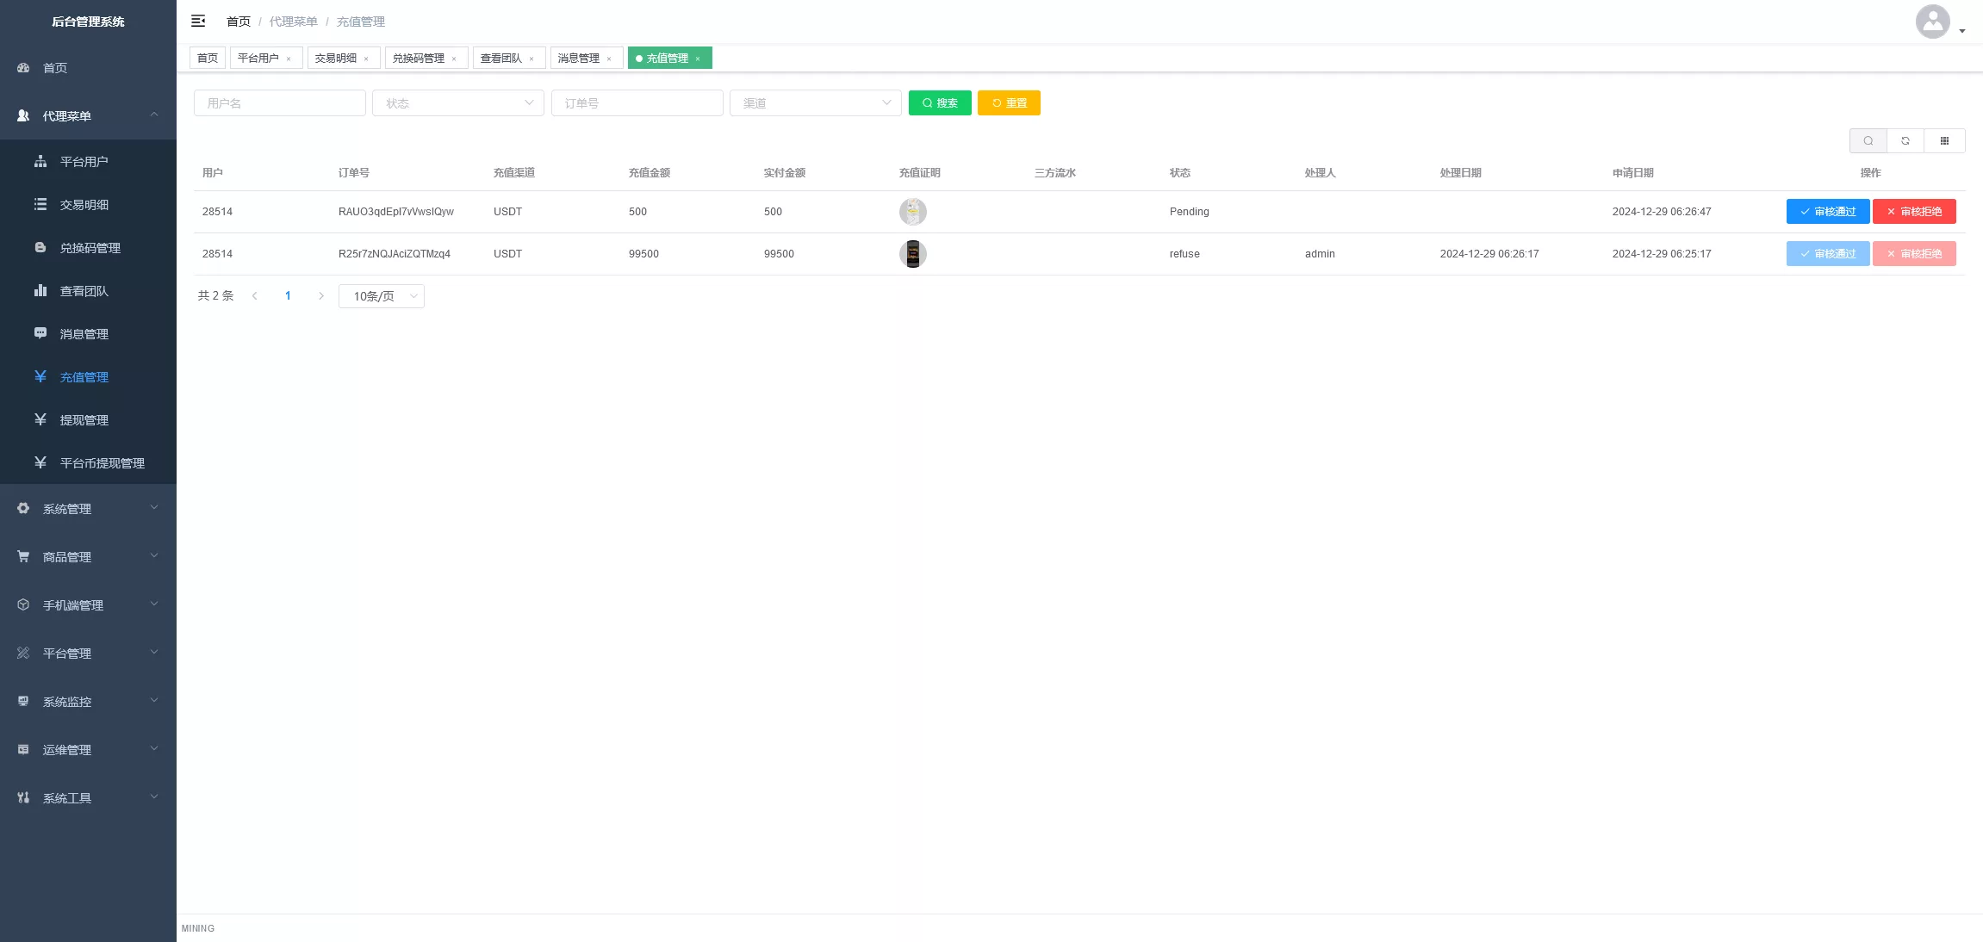
Task: Open the 10条/页 page size dropdown
Action: 381,296
